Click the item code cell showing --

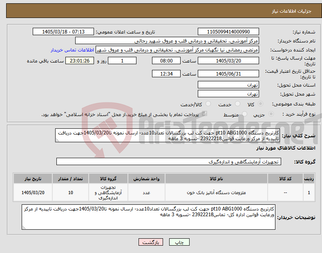click(x=285, y=193)
